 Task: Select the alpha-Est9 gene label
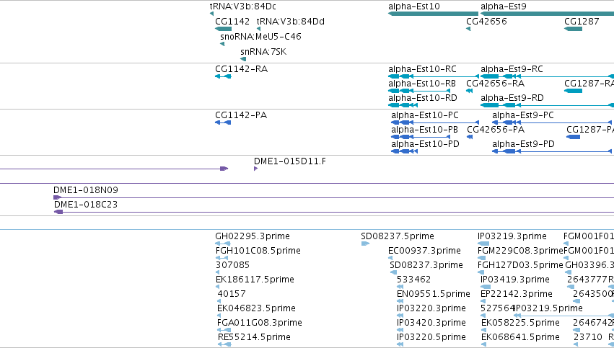coord(504,6)
